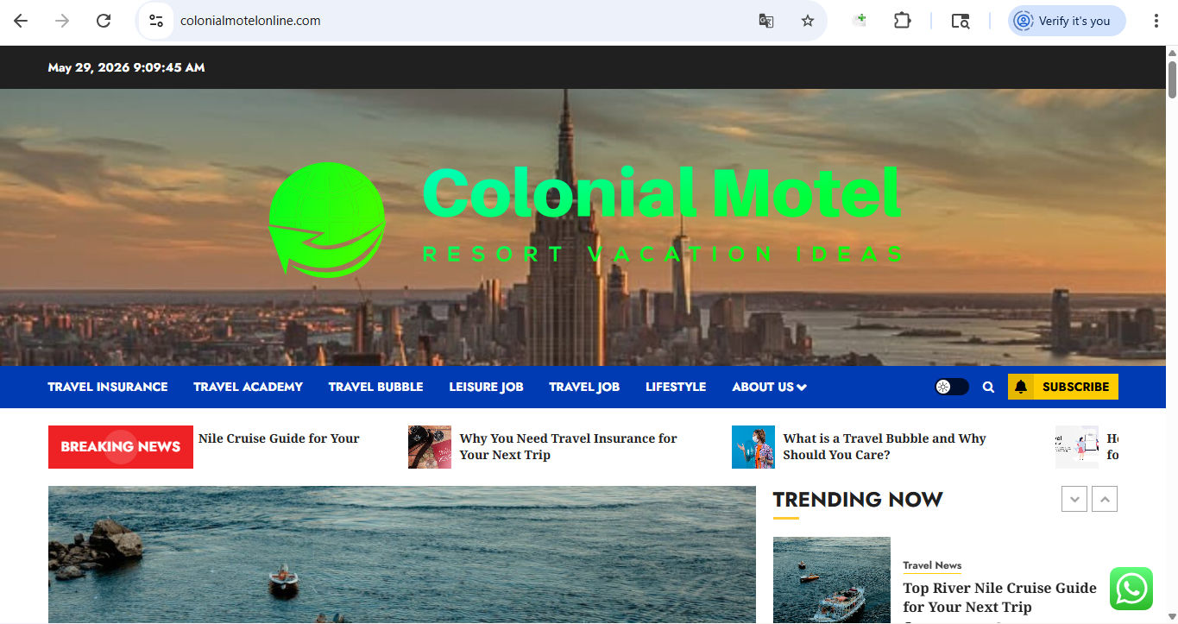Viewport: 1178px width, 624px height.
Task: Open Chrome's three-dot menu
Action: click(x=1156, y=21)
